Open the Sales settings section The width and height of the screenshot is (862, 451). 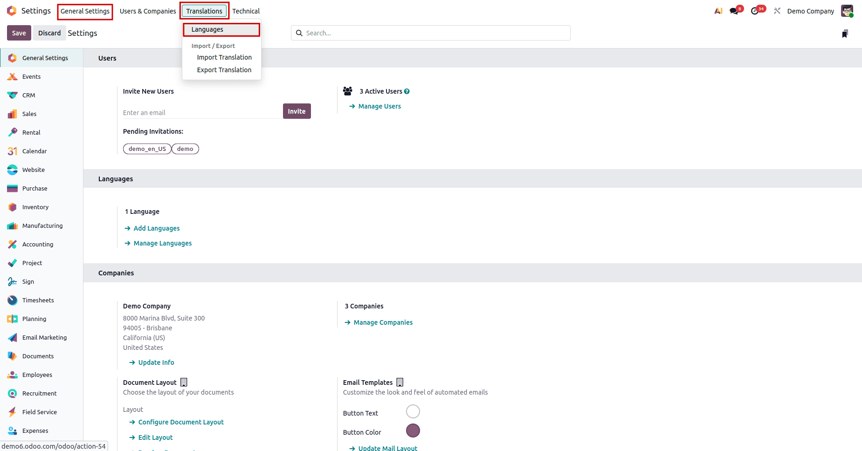click(29, 114)
